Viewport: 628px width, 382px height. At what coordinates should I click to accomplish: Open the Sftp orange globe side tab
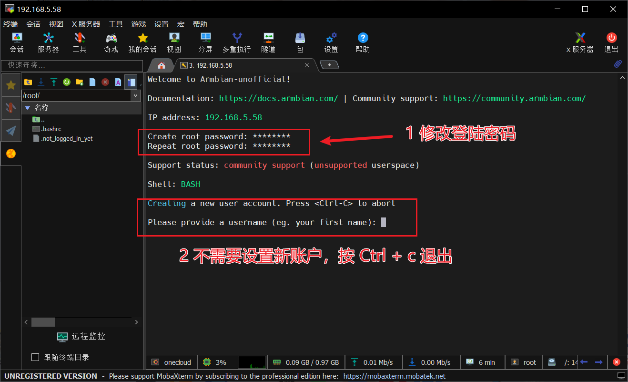pos(11,153)
